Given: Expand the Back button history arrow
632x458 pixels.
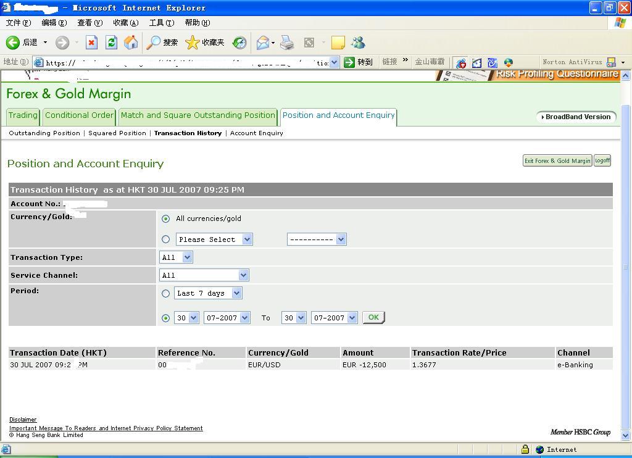Looking at the screenshot, I should tap(45, 43).
